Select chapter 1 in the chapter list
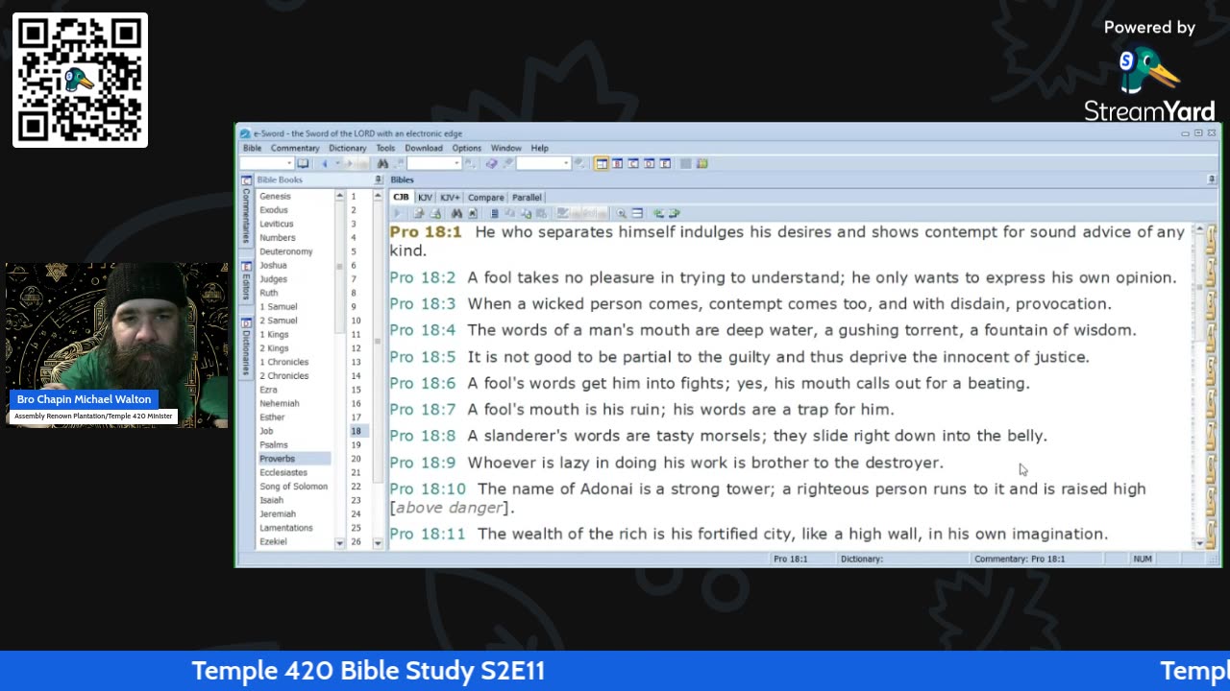 [353, 196]
